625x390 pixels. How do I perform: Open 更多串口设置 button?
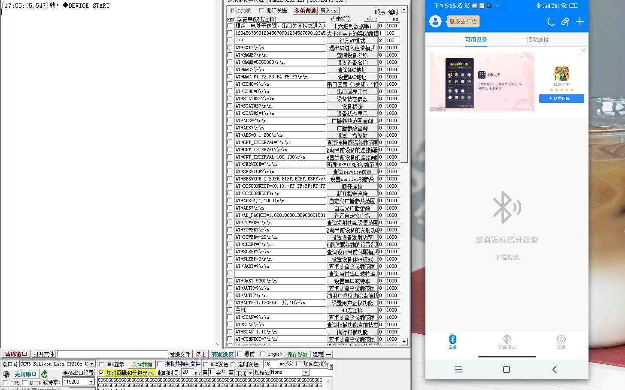click(x=78, y=373)
